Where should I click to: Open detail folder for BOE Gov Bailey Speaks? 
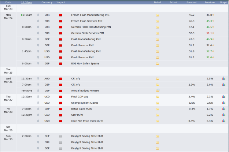[157, 64]
